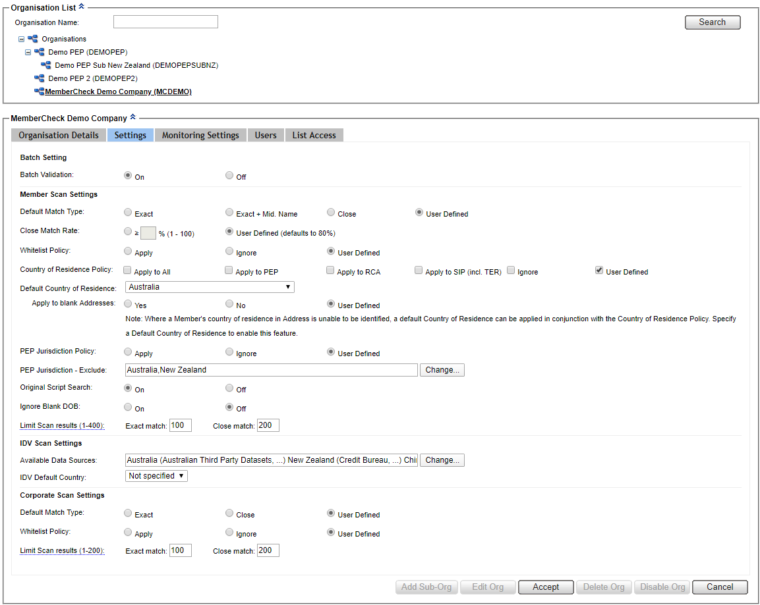The height and width of the screenshot is (605, 760).
Task: Set corporate Whitelist Policy to Ignore
Action: point(229,533)
